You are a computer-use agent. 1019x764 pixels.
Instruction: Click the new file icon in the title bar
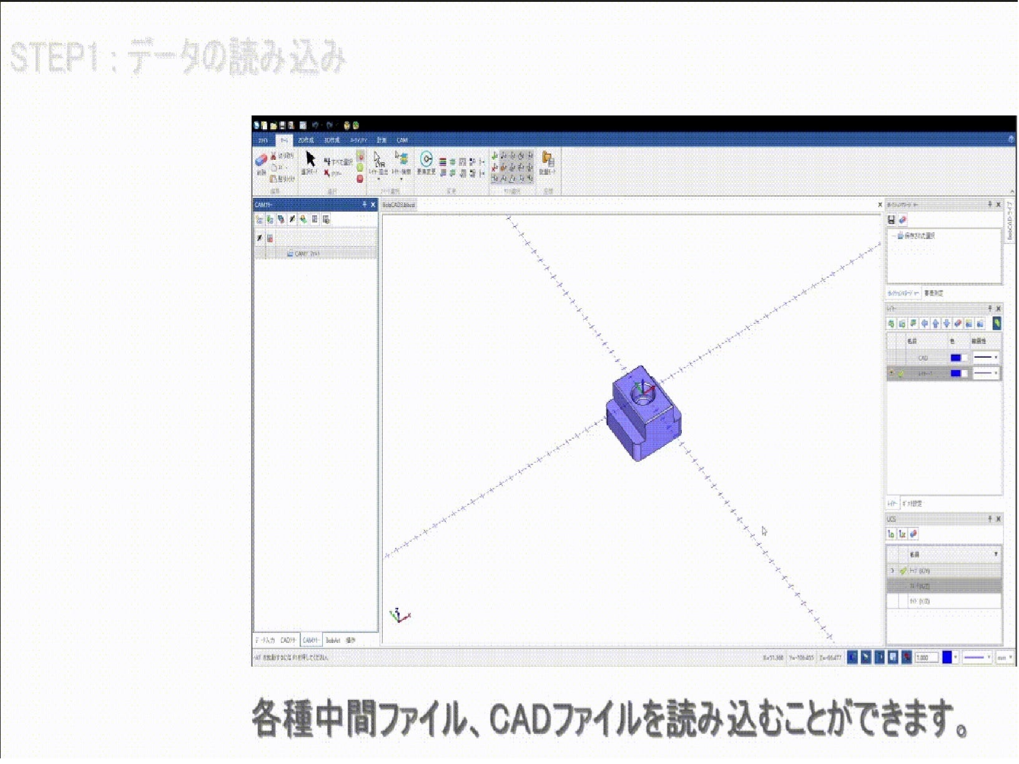point(264,125)
